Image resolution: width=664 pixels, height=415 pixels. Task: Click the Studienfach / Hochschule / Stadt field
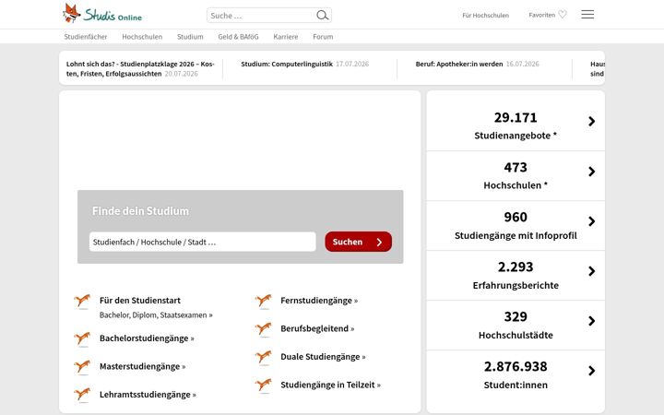(202, 242)
